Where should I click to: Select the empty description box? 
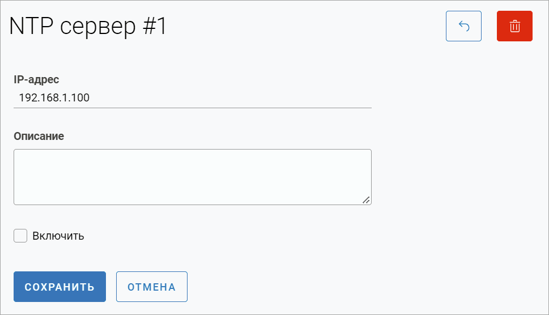193,177
